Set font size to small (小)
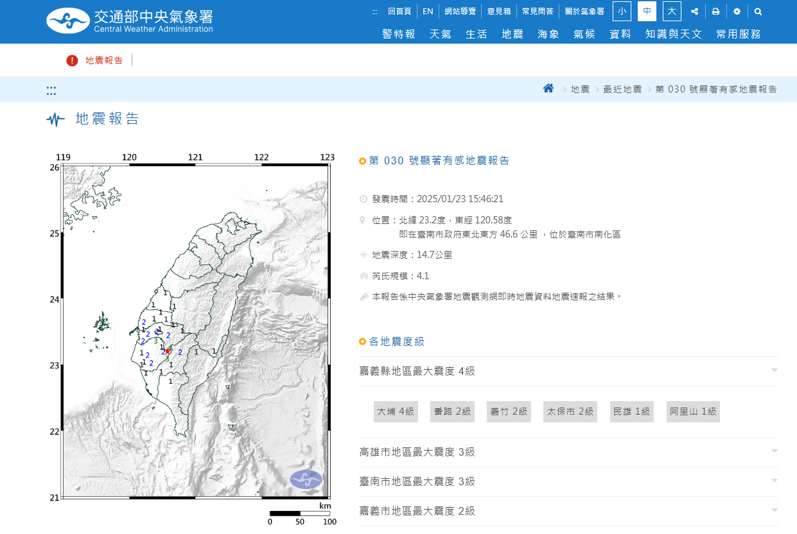 pos(622,11)
